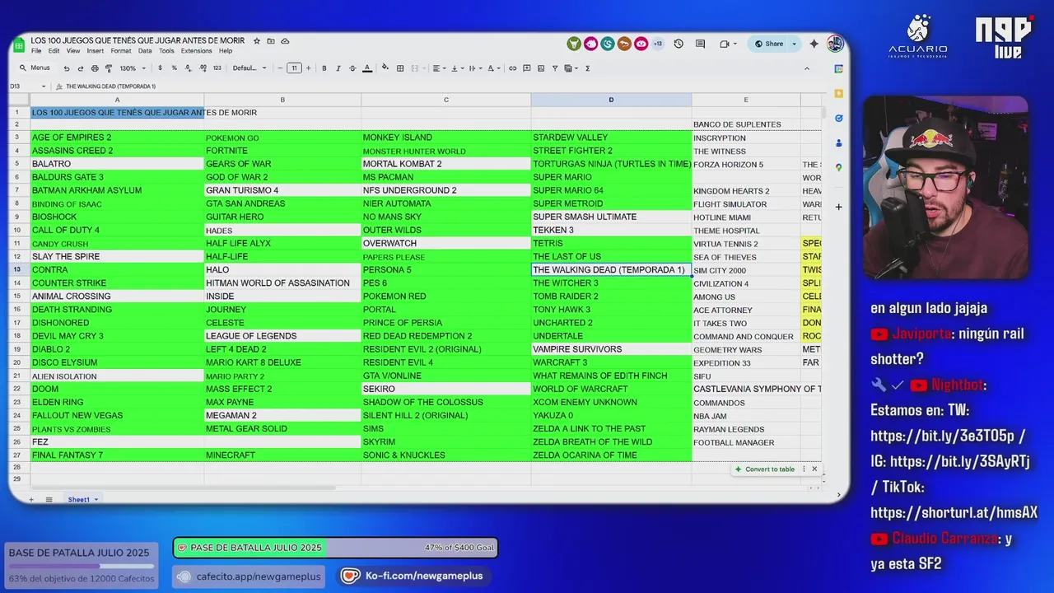This screenshot has height=593, width=1054.
Task: Hide the menus with collapse arrow
Action: 807,68
